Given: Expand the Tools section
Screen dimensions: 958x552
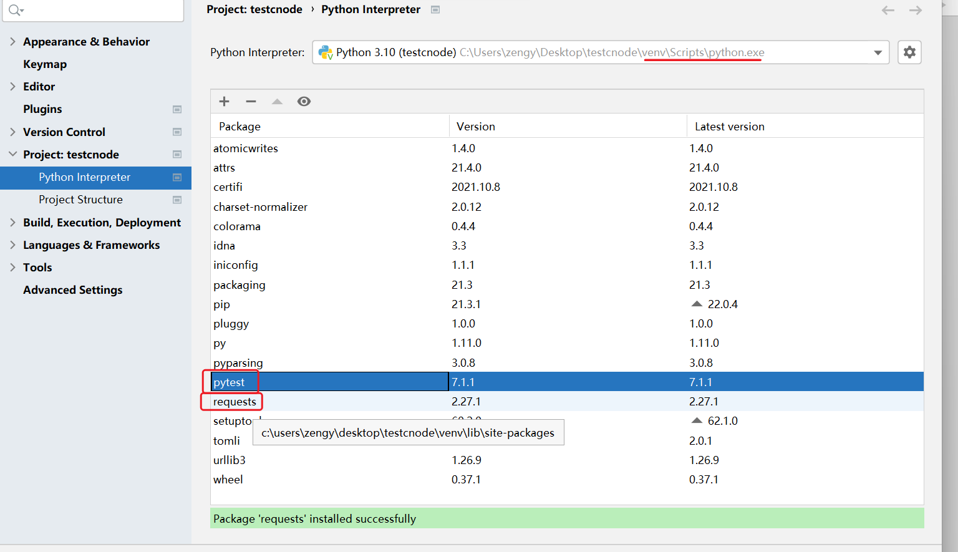Looking at the screenshot, I should click(12, 267).
